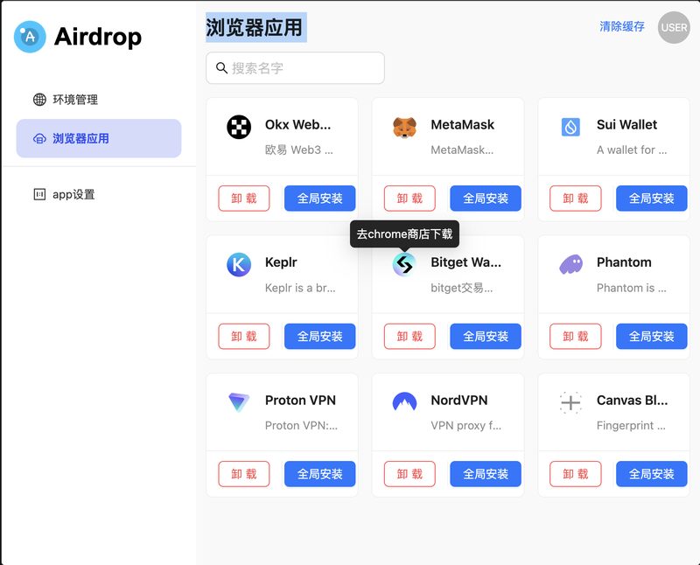Uninstall Okx Web3 with 卸载
The height and width of the screenshot is (565, 700).
244,199
